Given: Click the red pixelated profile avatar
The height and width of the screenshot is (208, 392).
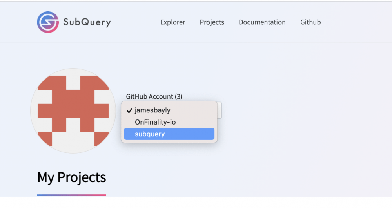Looking at the screenshot, I should (x=73, y=110).
